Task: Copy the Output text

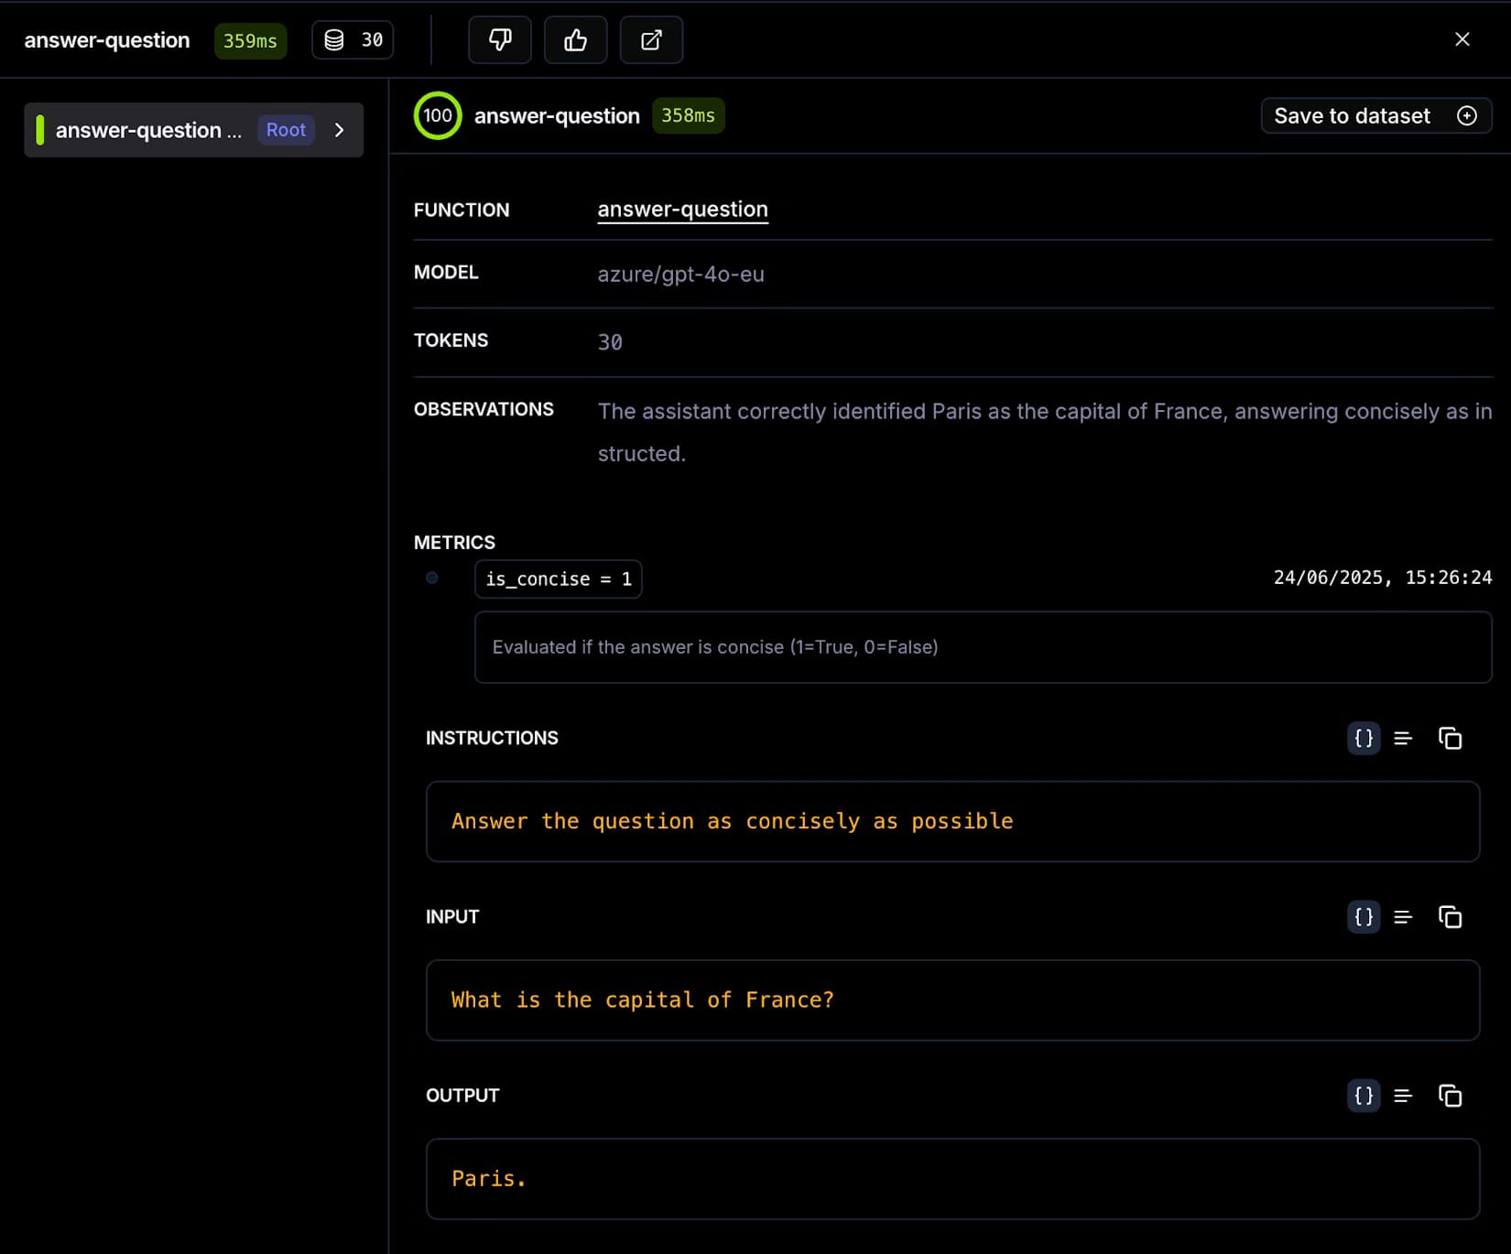Action: click(x=1450, y=1095)
